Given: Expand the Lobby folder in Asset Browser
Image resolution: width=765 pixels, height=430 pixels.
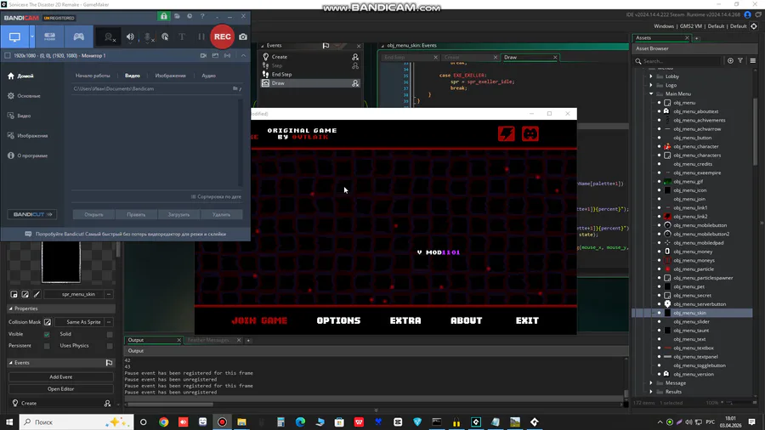Looking at the screenshot, I should (651, 76).
